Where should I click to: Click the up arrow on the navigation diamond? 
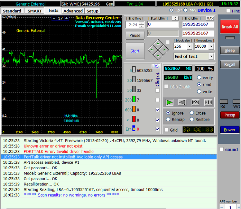[x=158, y=43]
